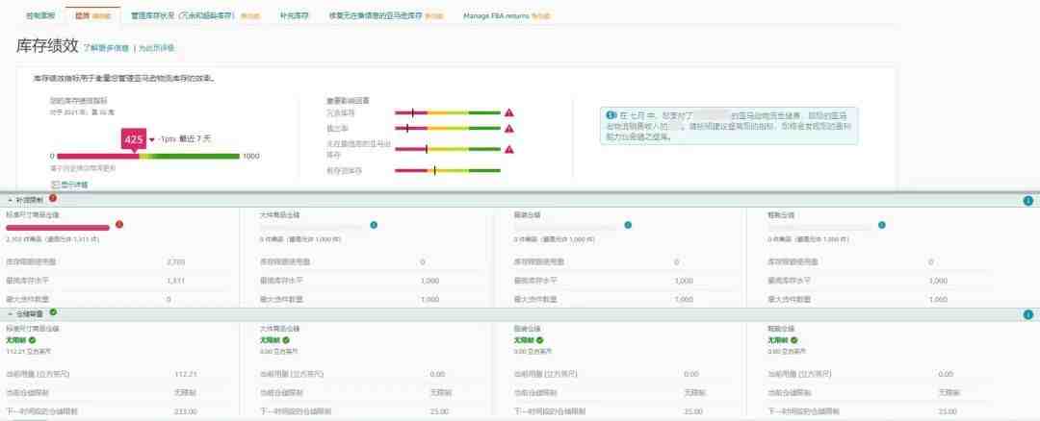Click the 大件商品仓储 heading in 补货限制
This screenshot has height=421, width=1040.
[x=280, y=215]
